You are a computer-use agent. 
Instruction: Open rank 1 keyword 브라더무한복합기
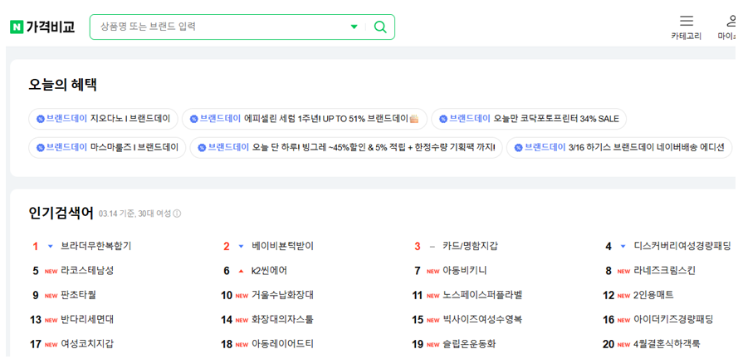pyautogui.click(x=95, y=246)
